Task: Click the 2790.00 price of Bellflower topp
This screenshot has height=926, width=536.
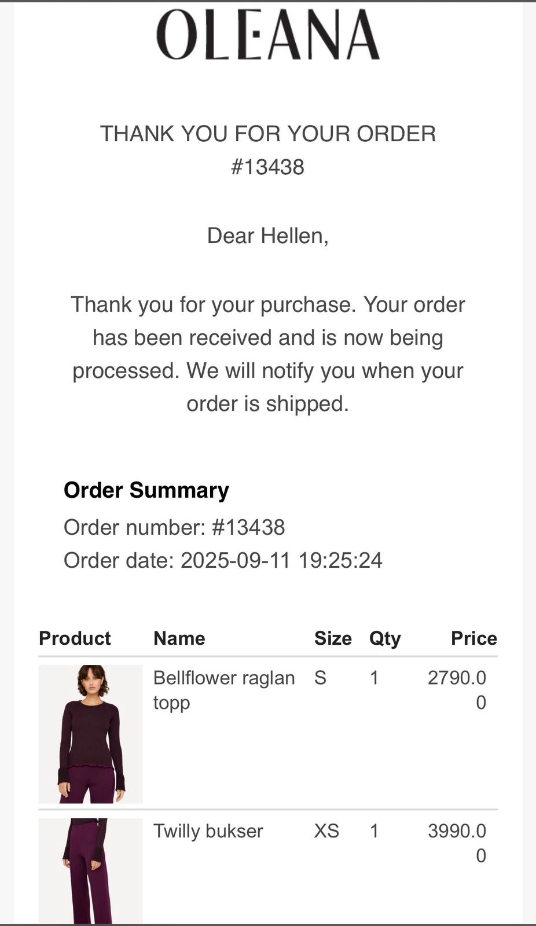Action: [x=457, y=690]
